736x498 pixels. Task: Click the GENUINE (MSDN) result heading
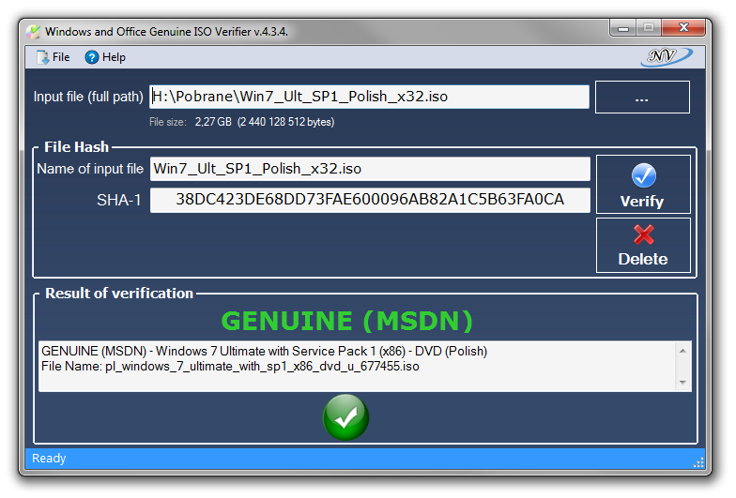tap(347, 321)
